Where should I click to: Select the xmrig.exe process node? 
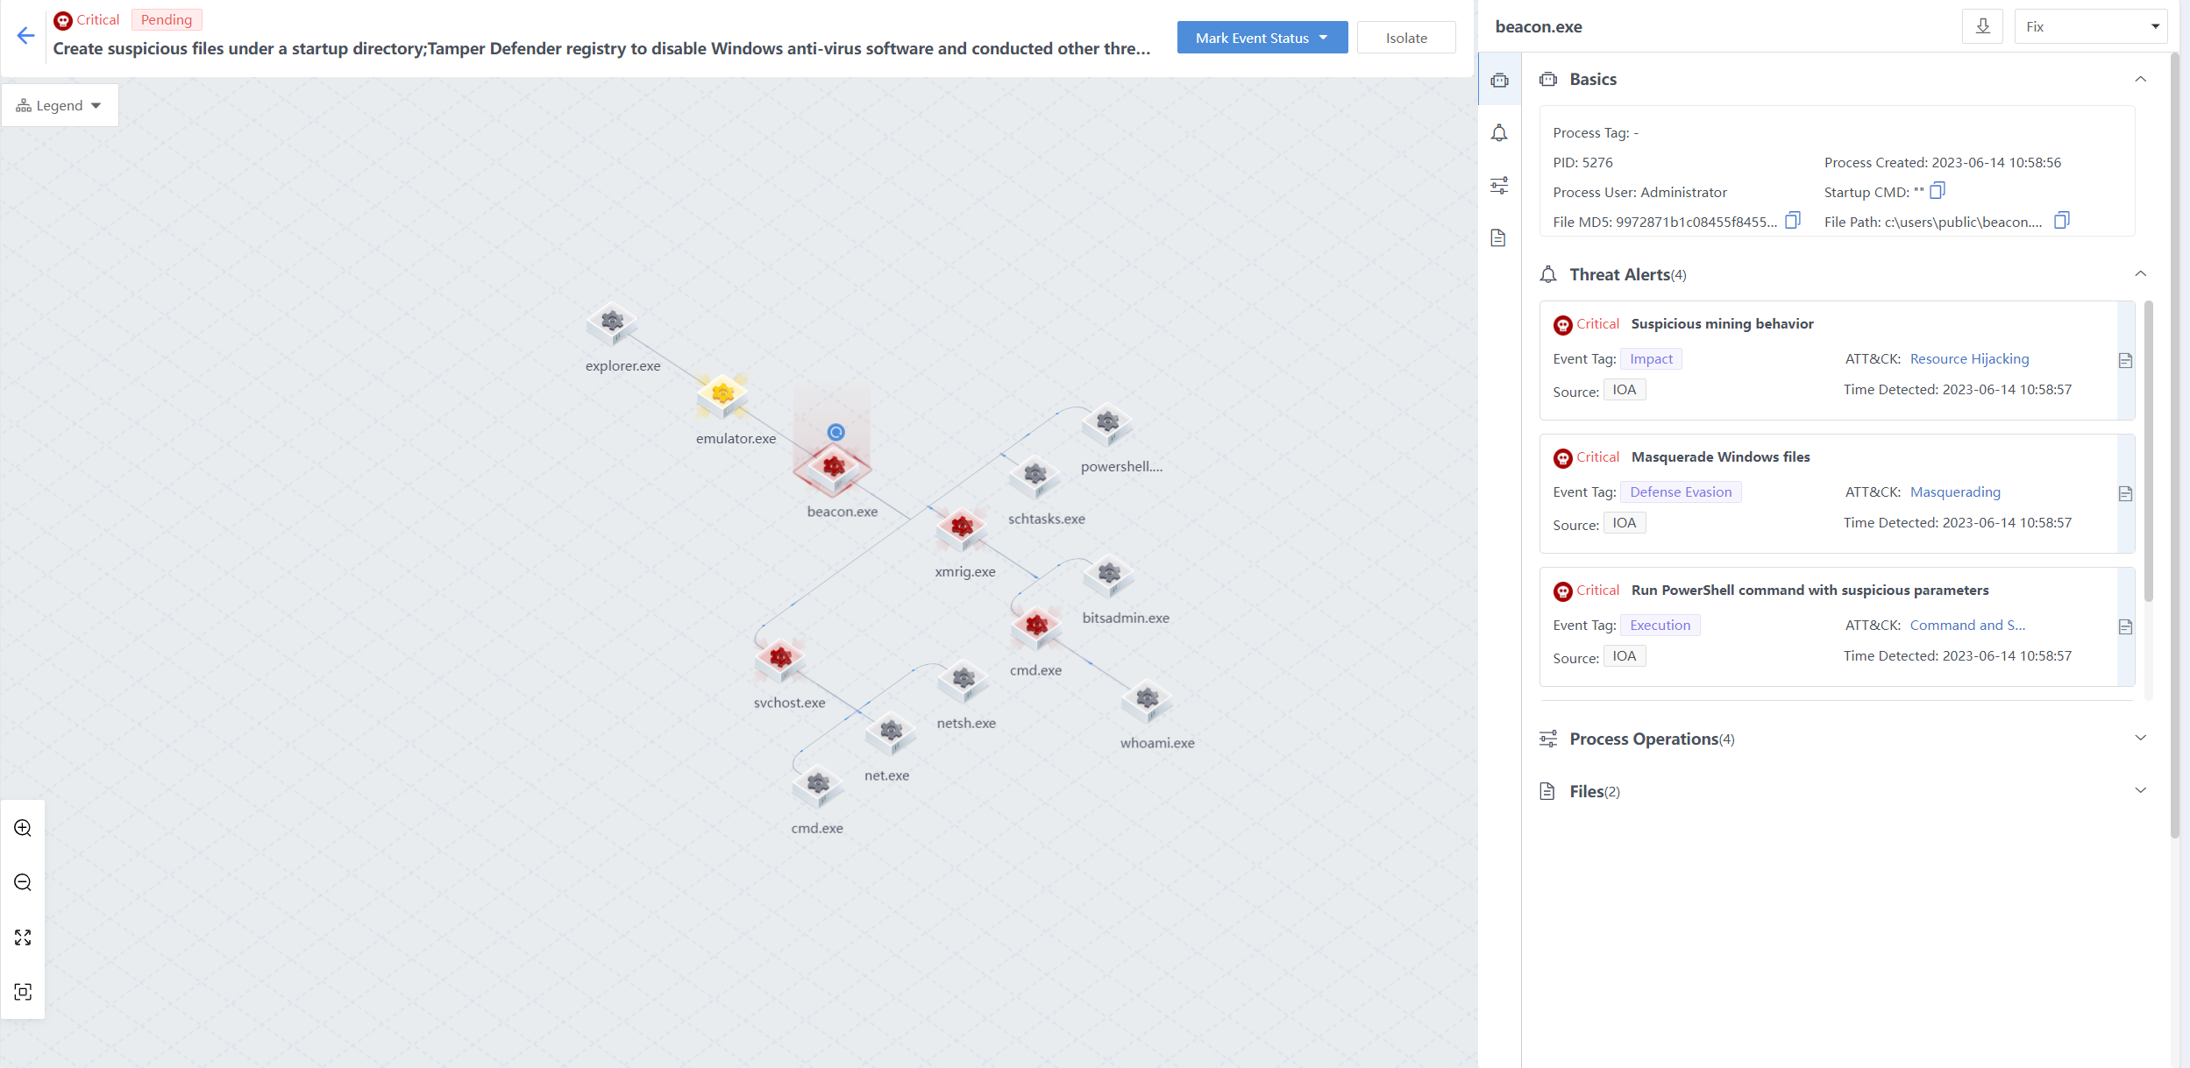pos(962,528)
